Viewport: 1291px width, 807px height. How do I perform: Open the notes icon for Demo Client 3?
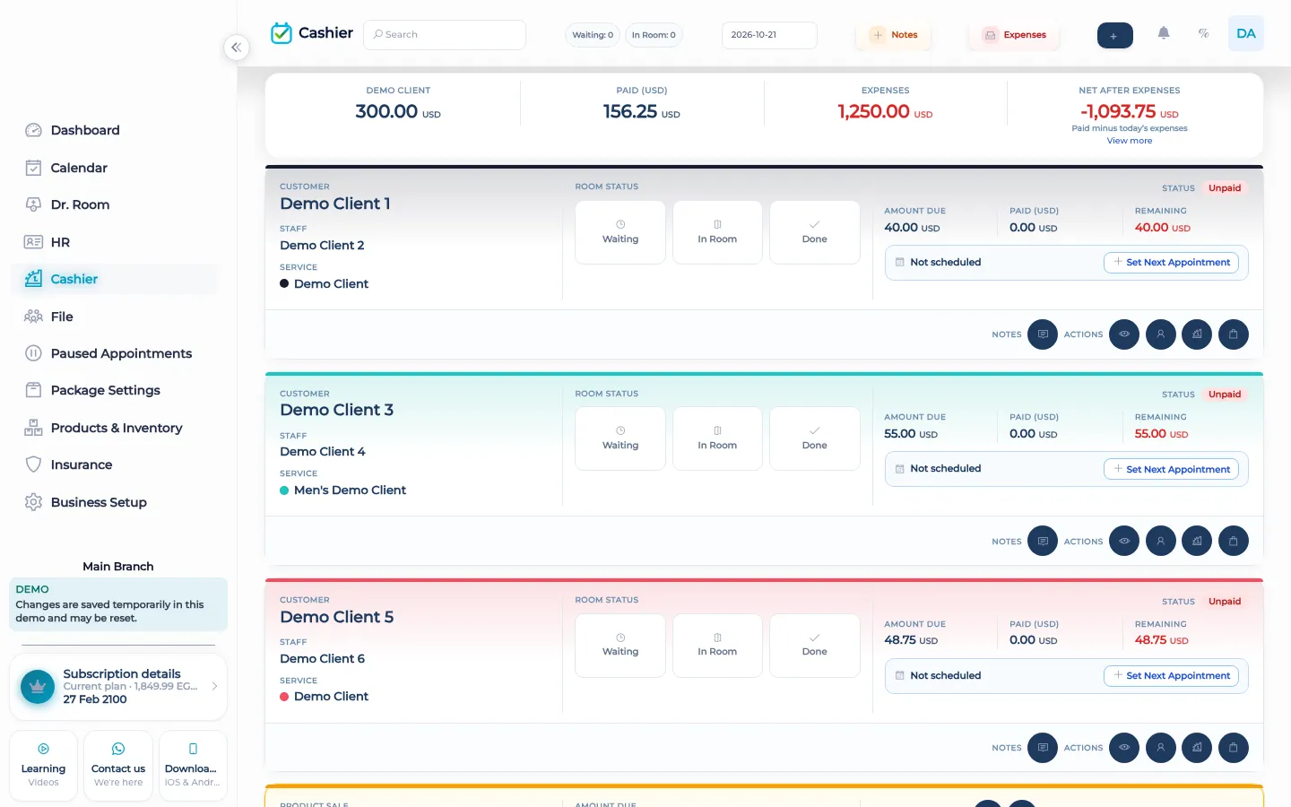coord(1043,541)
